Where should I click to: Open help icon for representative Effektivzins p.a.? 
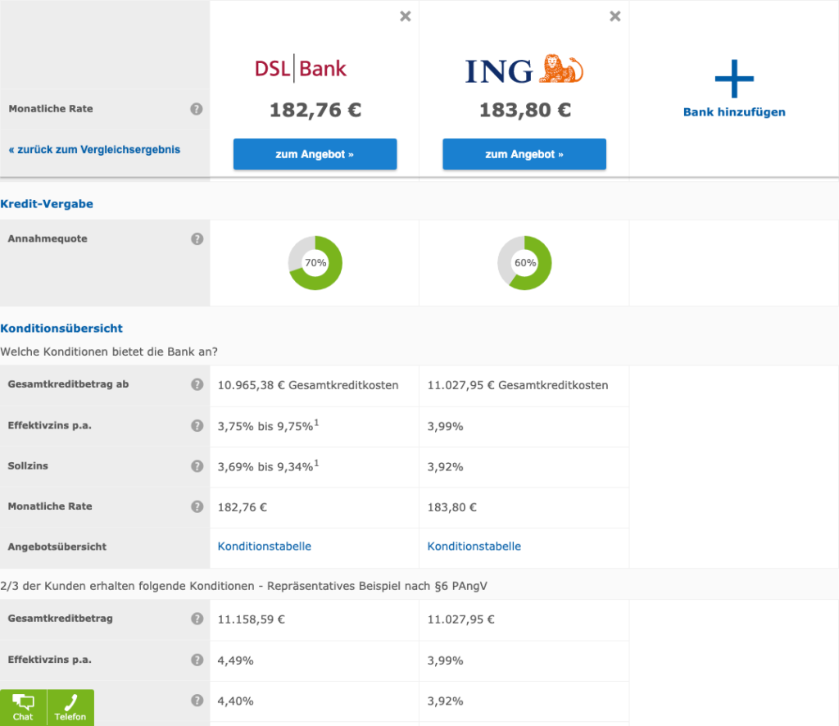[197, 660]
